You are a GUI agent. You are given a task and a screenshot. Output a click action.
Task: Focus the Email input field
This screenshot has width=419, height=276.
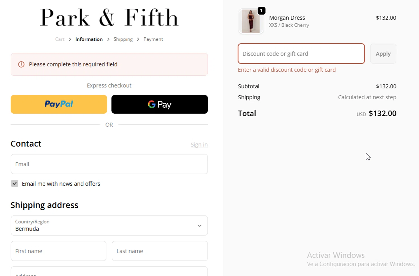[x=109, y=164]
